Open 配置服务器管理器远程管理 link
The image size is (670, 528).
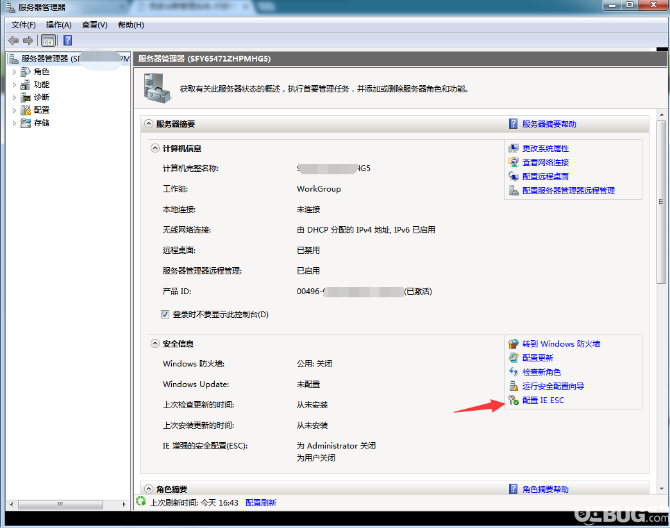click(569, 190)
